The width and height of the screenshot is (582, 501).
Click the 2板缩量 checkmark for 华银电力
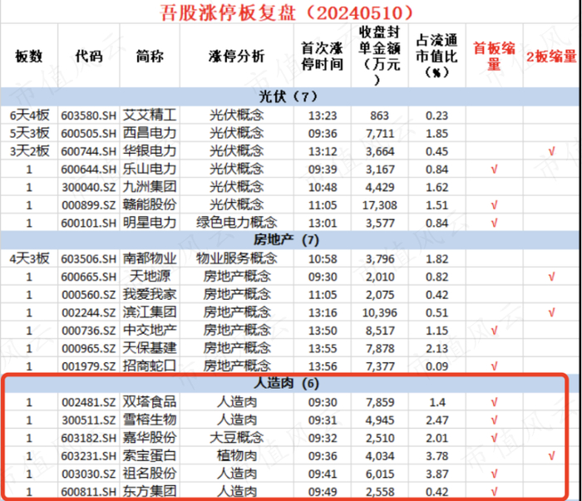point(551,151)
